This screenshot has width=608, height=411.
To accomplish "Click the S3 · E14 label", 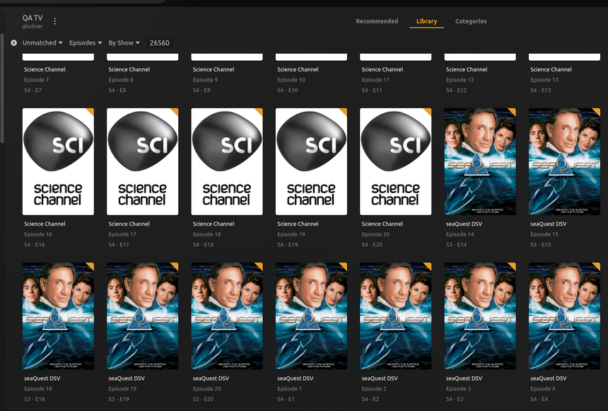I will click(x=457, y=245).
